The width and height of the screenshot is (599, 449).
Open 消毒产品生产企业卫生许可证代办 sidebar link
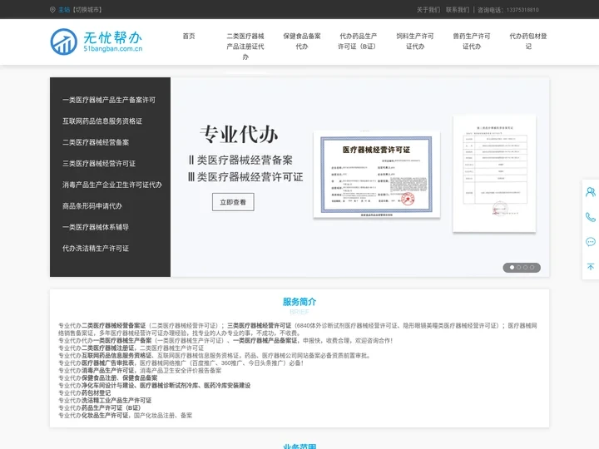point(112,185)
